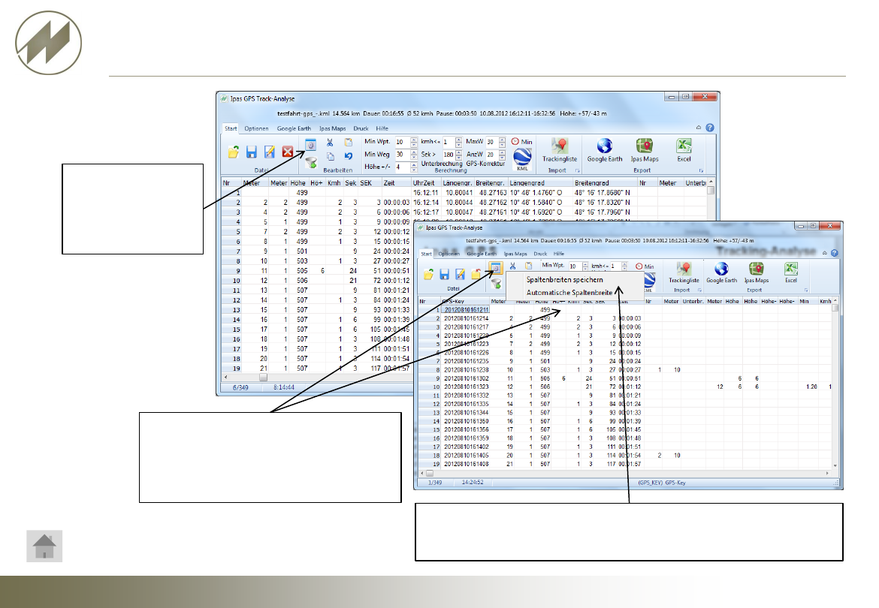Export to Excel in front window

pyautogui.click(x=791, y=272)
